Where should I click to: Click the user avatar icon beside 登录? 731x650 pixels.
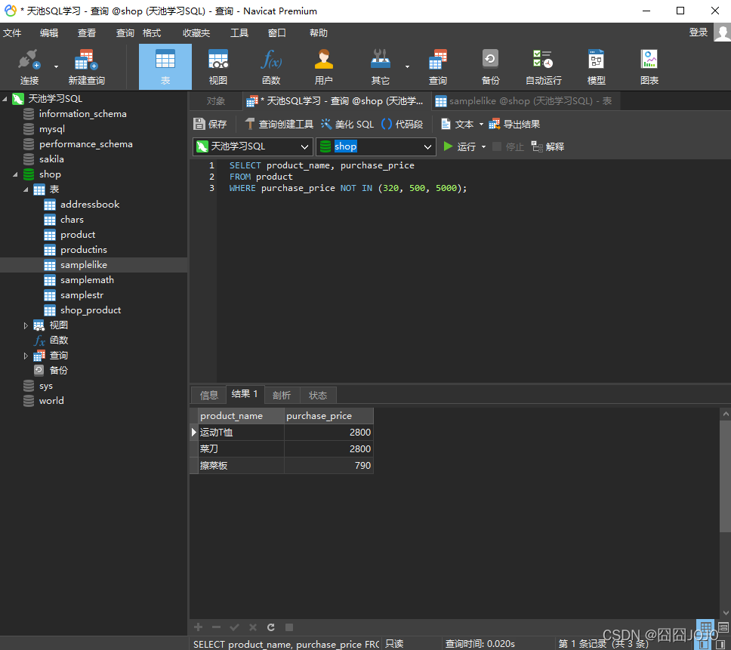[723, 33]
